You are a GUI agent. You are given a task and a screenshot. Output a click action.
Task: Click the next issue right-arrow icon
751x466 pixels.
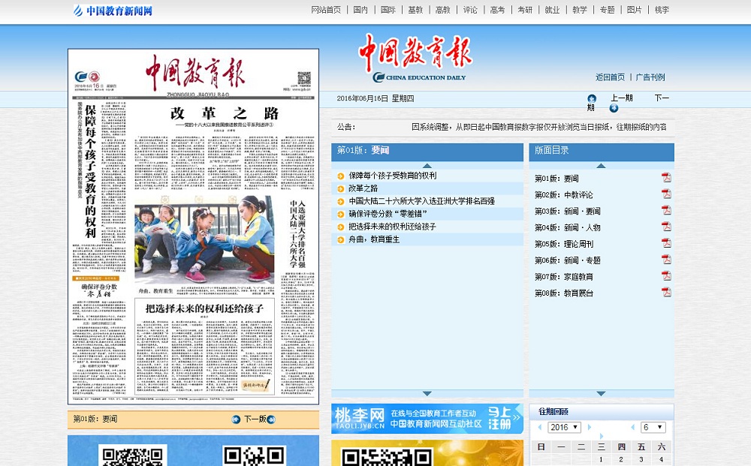[x=614, y=108]
